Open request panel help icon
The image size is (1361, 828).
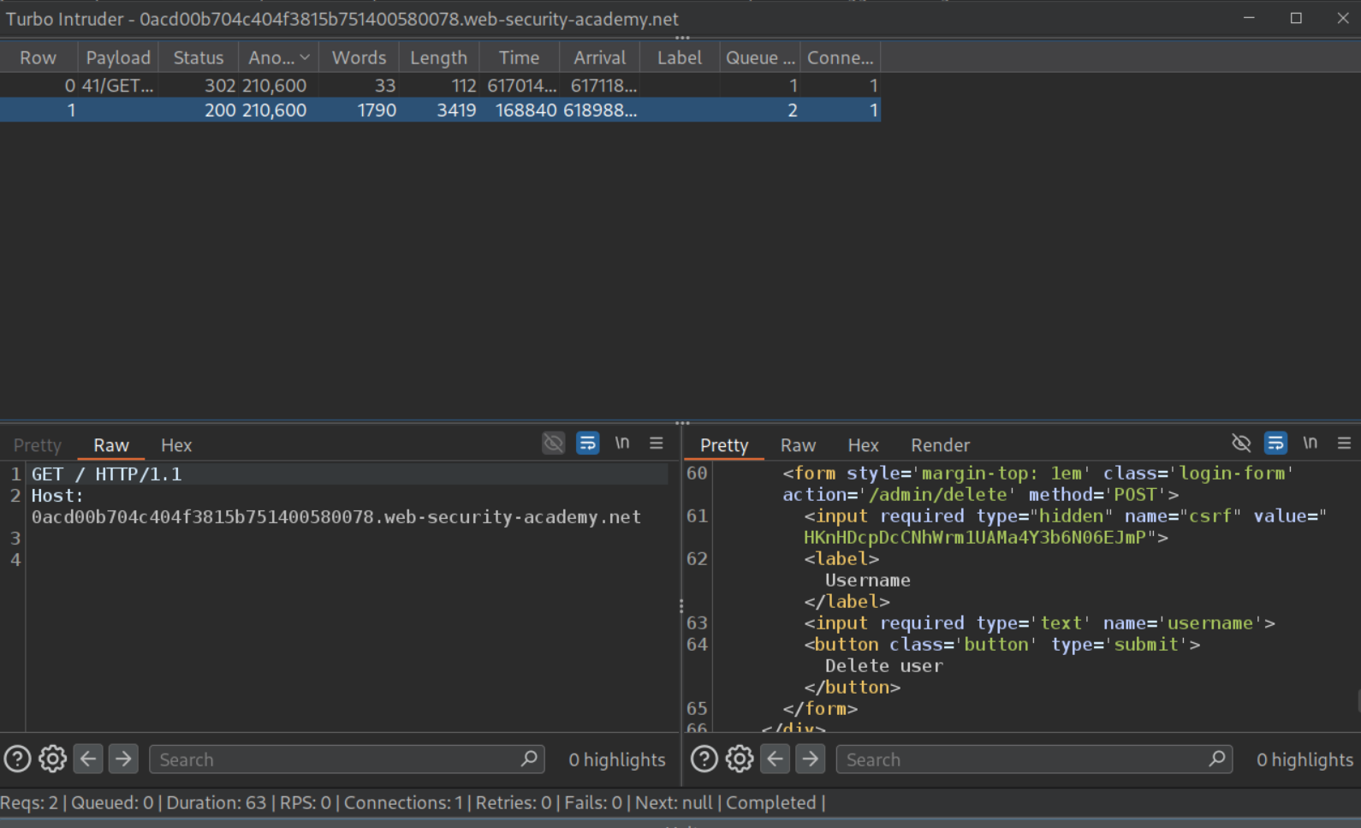point(18,759)
